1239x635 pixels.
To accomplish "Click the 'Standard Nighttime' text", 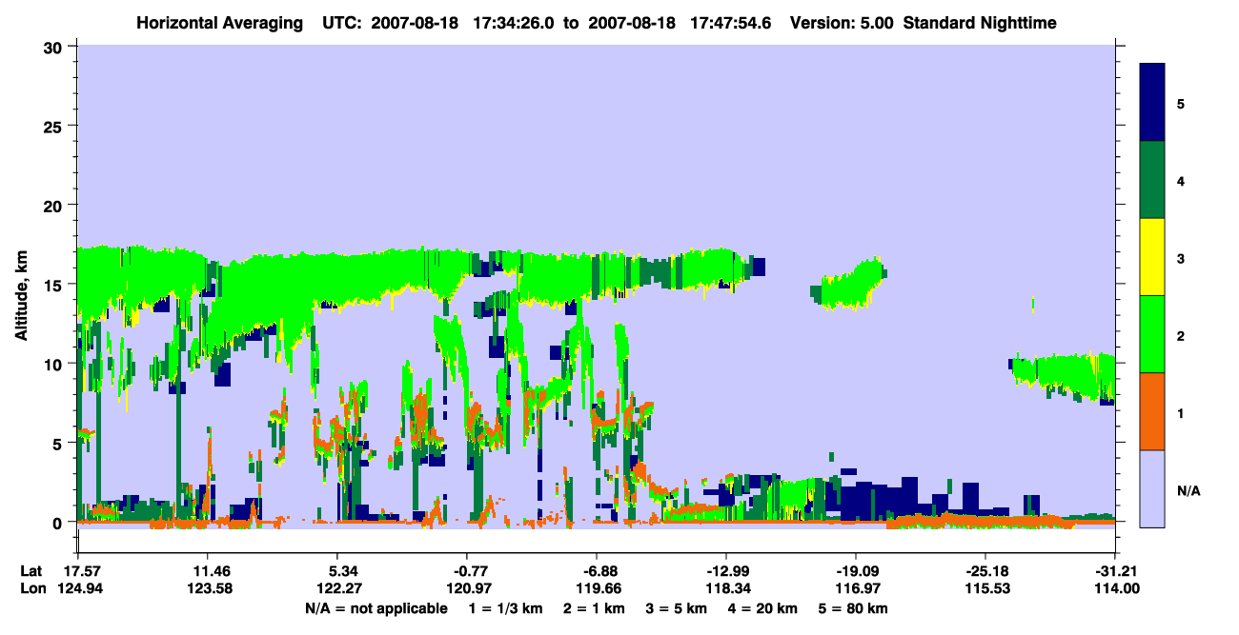I will (x=980, y=23).
